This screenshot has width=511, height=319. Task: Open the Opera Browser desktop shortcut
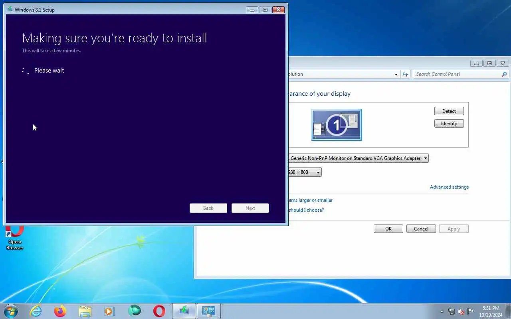tap(15, 238)
